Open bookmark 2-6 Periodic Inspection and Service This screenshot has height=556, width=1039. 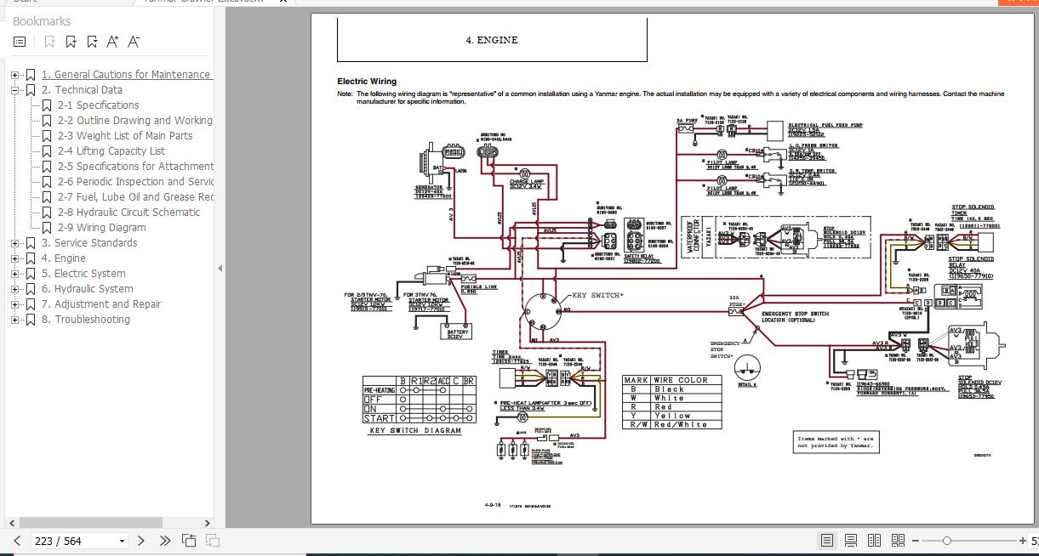click(135, 182)
